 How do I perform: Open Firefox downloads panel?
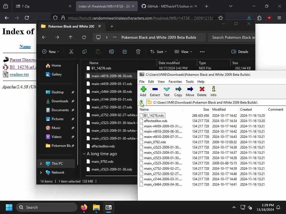[x=249, y=18]
